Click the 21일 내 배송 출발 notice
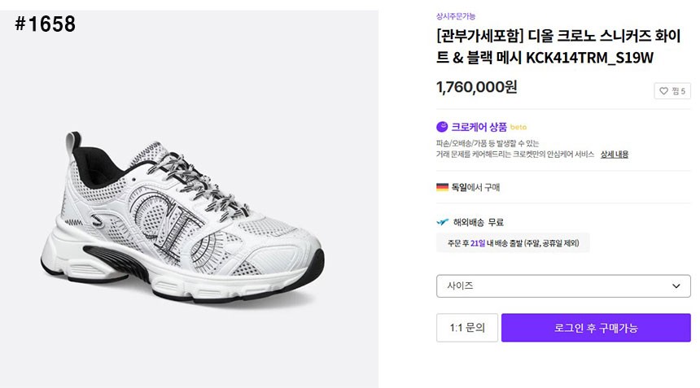The image size is (700, 388). point(513,243)
